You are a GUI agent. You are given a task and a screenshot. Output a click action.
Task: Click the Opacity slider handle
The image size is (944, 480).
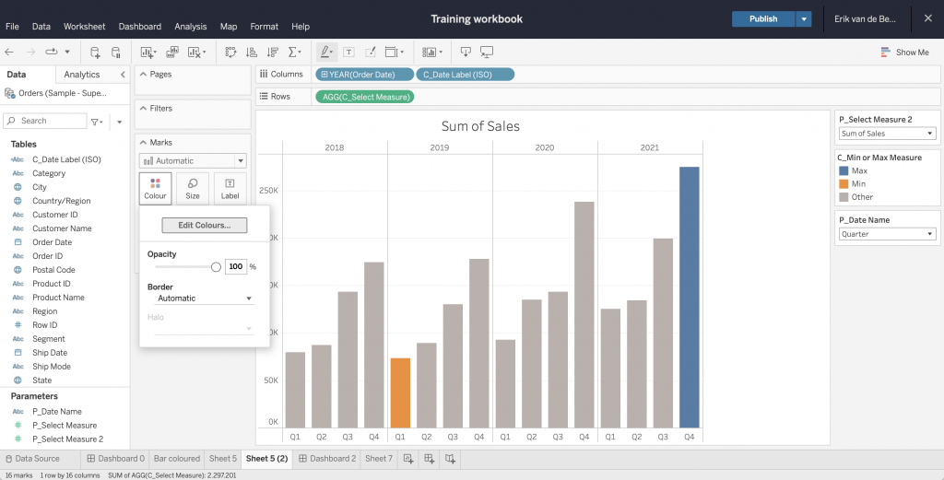click(216, 266)
